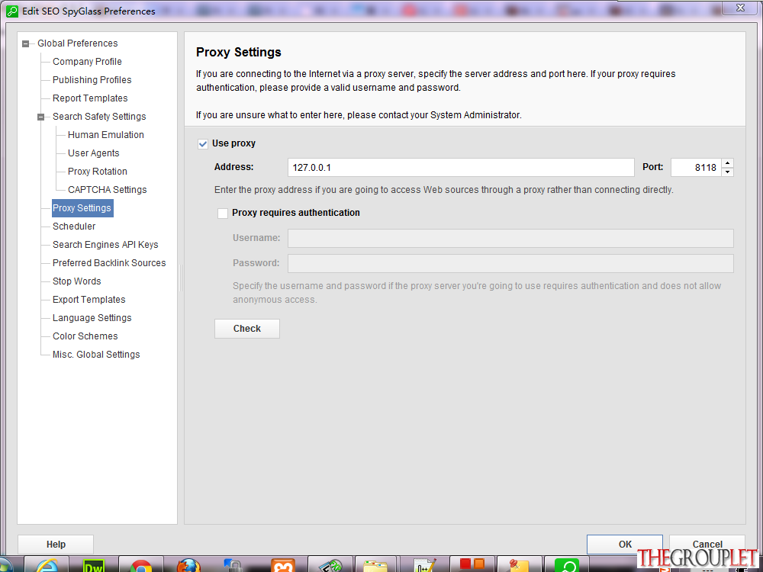Close the Preferences dialog window
This screenshot has width=763, height=572.
coord(740,8)
